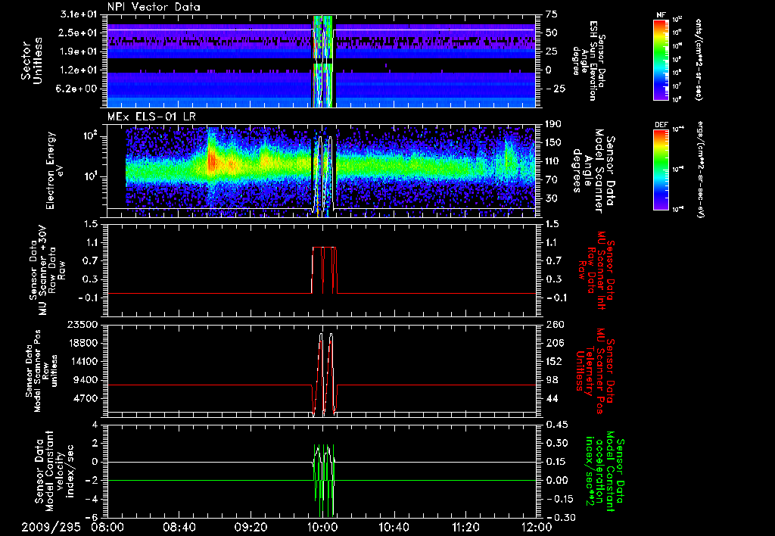This screenshot has width=775, height=536.
Task: Click the 09:20 time axis label
Action: (251, 527)
